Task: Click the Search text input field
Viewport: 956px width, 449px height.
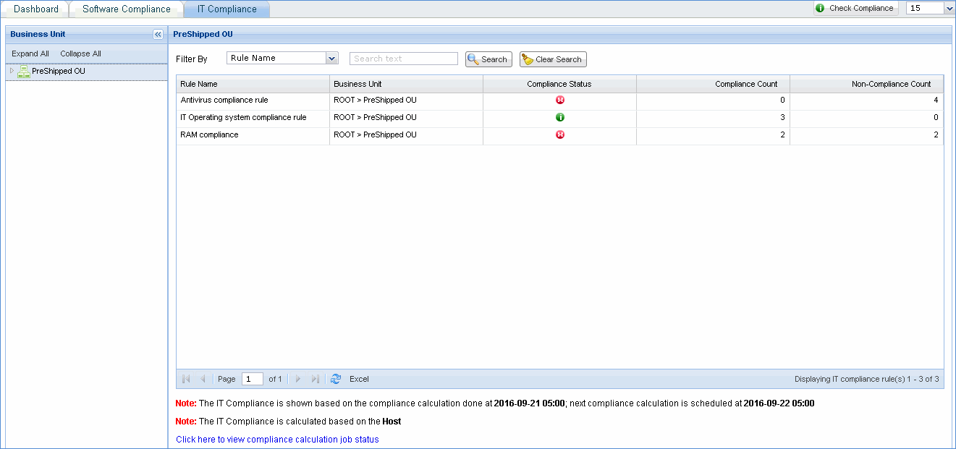Action: 403,59
